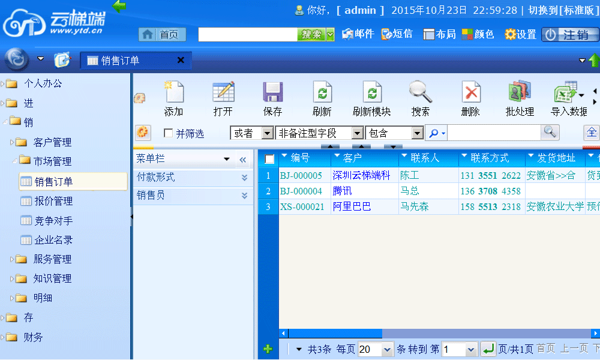
Task: Click the header search input field
Action: click(x=248, y=34)
